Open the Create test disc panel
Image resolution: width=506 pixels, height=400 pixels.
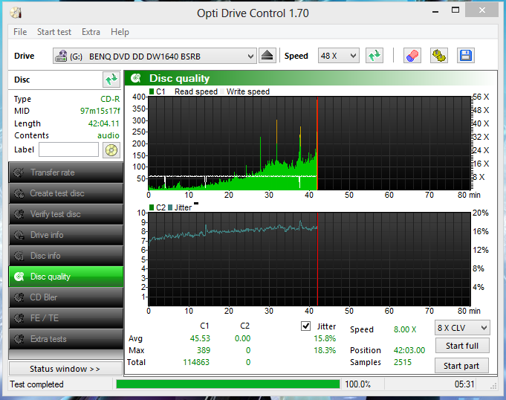66,193
